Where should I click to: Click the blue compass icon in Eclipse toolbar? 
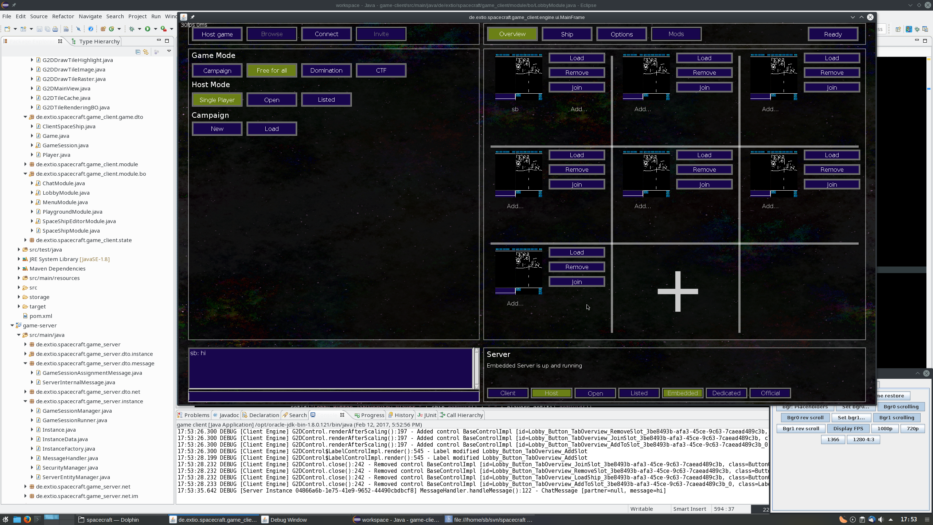tap(91, 29)
